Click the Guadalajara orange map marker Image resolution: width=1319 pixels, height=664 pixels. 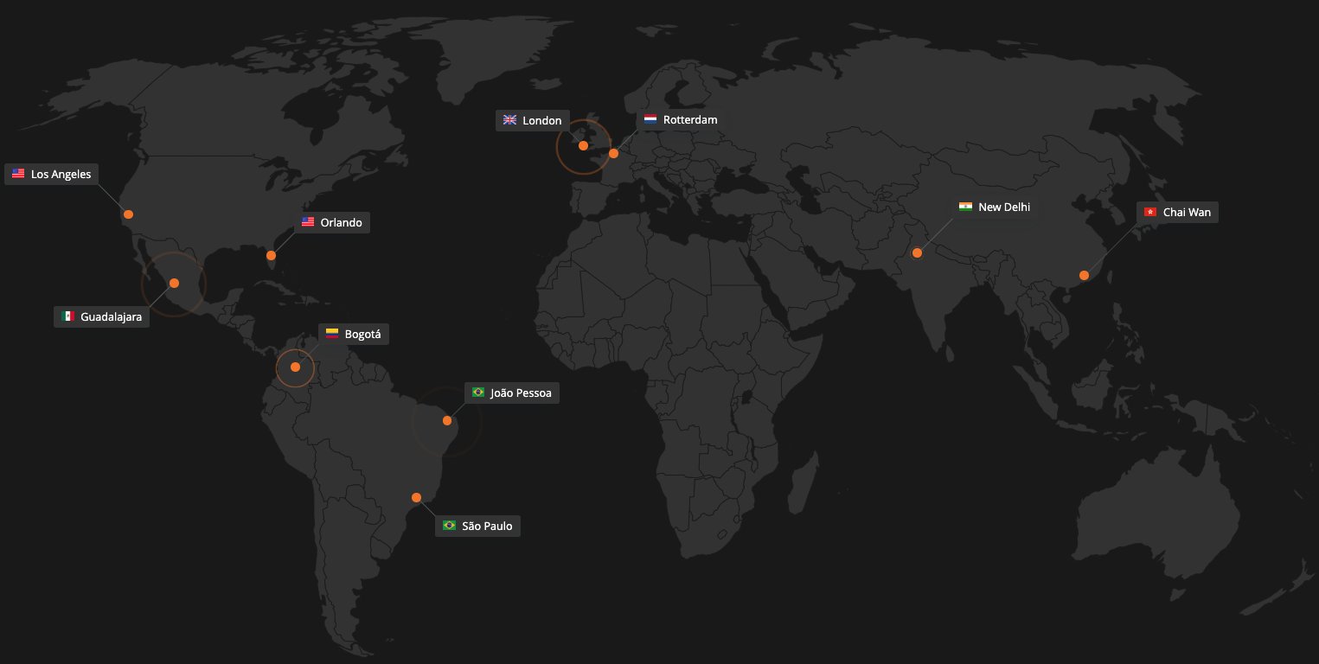[174, 283]
